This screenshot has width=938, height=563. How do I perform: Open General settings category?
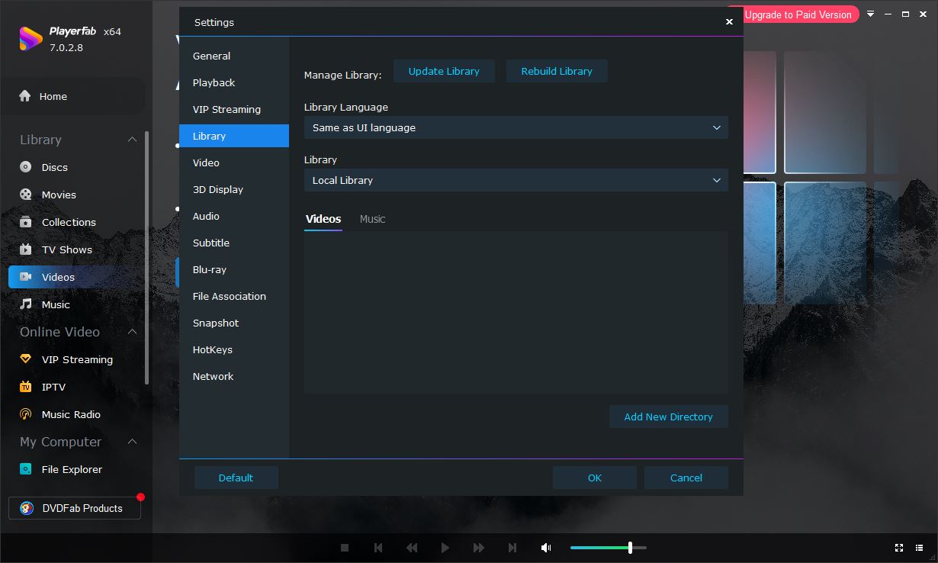(234, 56)
